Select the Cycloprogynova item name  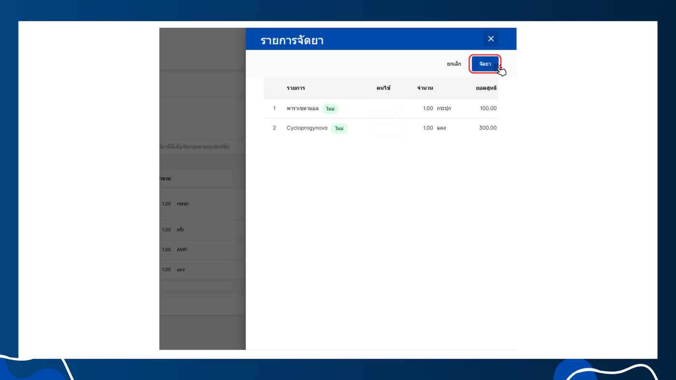[x=307, y=128]
